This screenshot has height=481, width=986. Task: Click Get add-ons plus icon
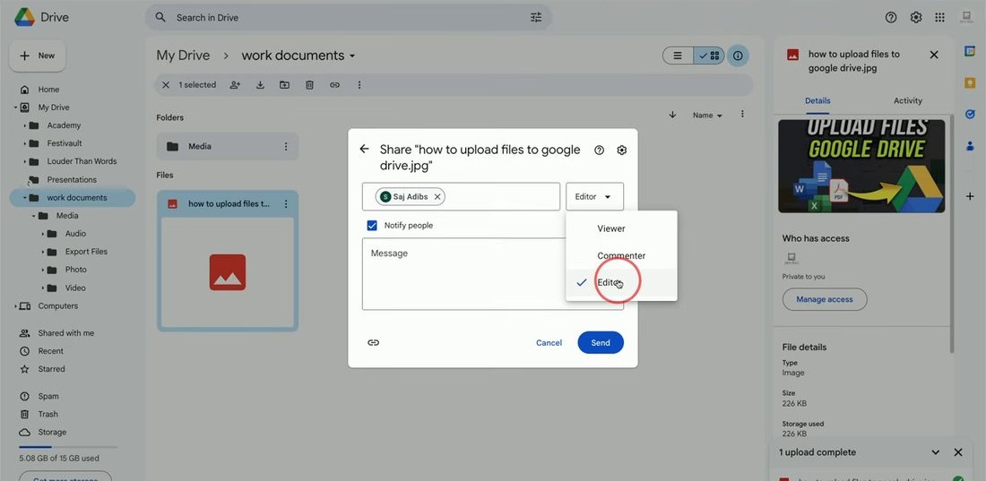pos(970,197)
